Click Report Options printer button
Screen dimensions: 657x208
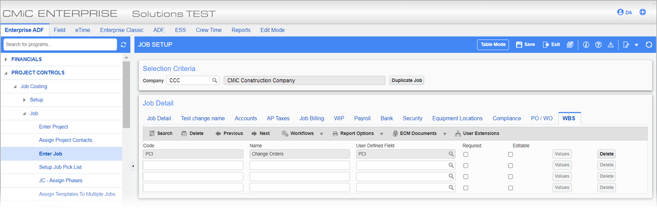(x=353, y=134)
